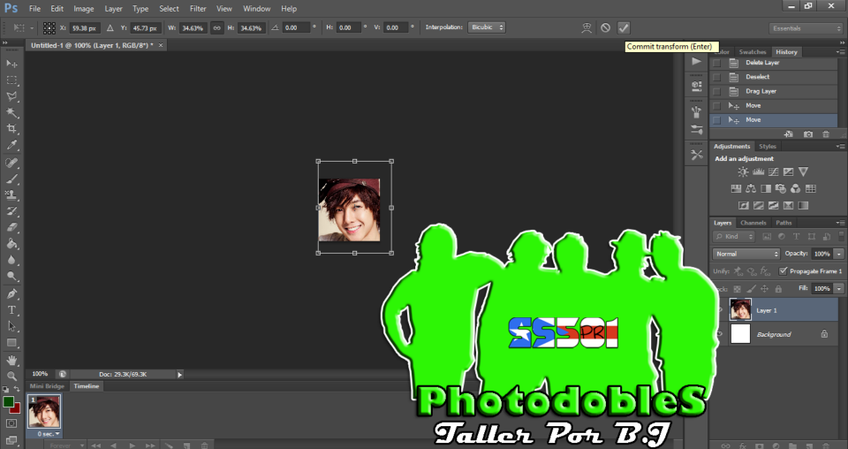
Task: Select the History Brush tool
Action: (x=11, y=211)
